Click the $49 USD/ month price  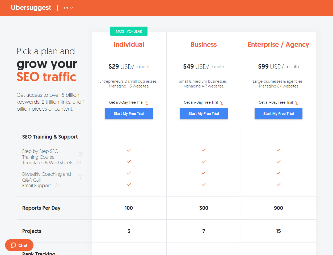click(x=204, y=66)
